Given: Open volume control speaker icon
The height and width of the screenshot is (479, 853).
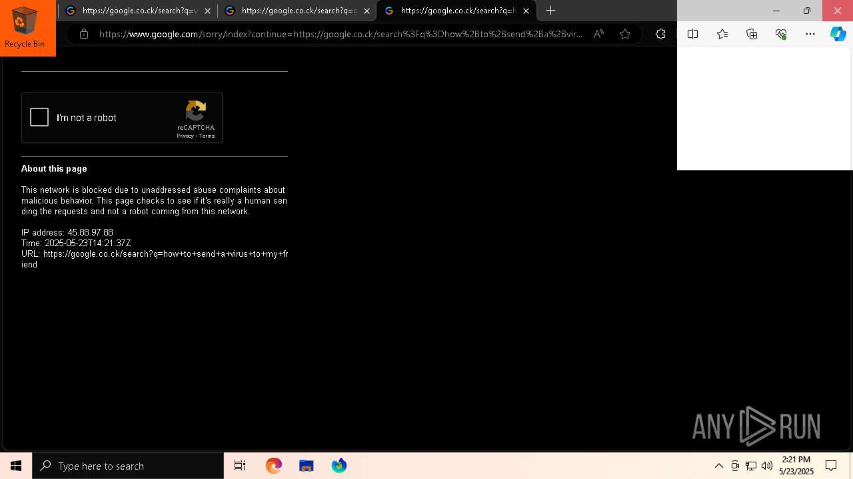Looking at the screenshot, I should click(x=767, y=466).
